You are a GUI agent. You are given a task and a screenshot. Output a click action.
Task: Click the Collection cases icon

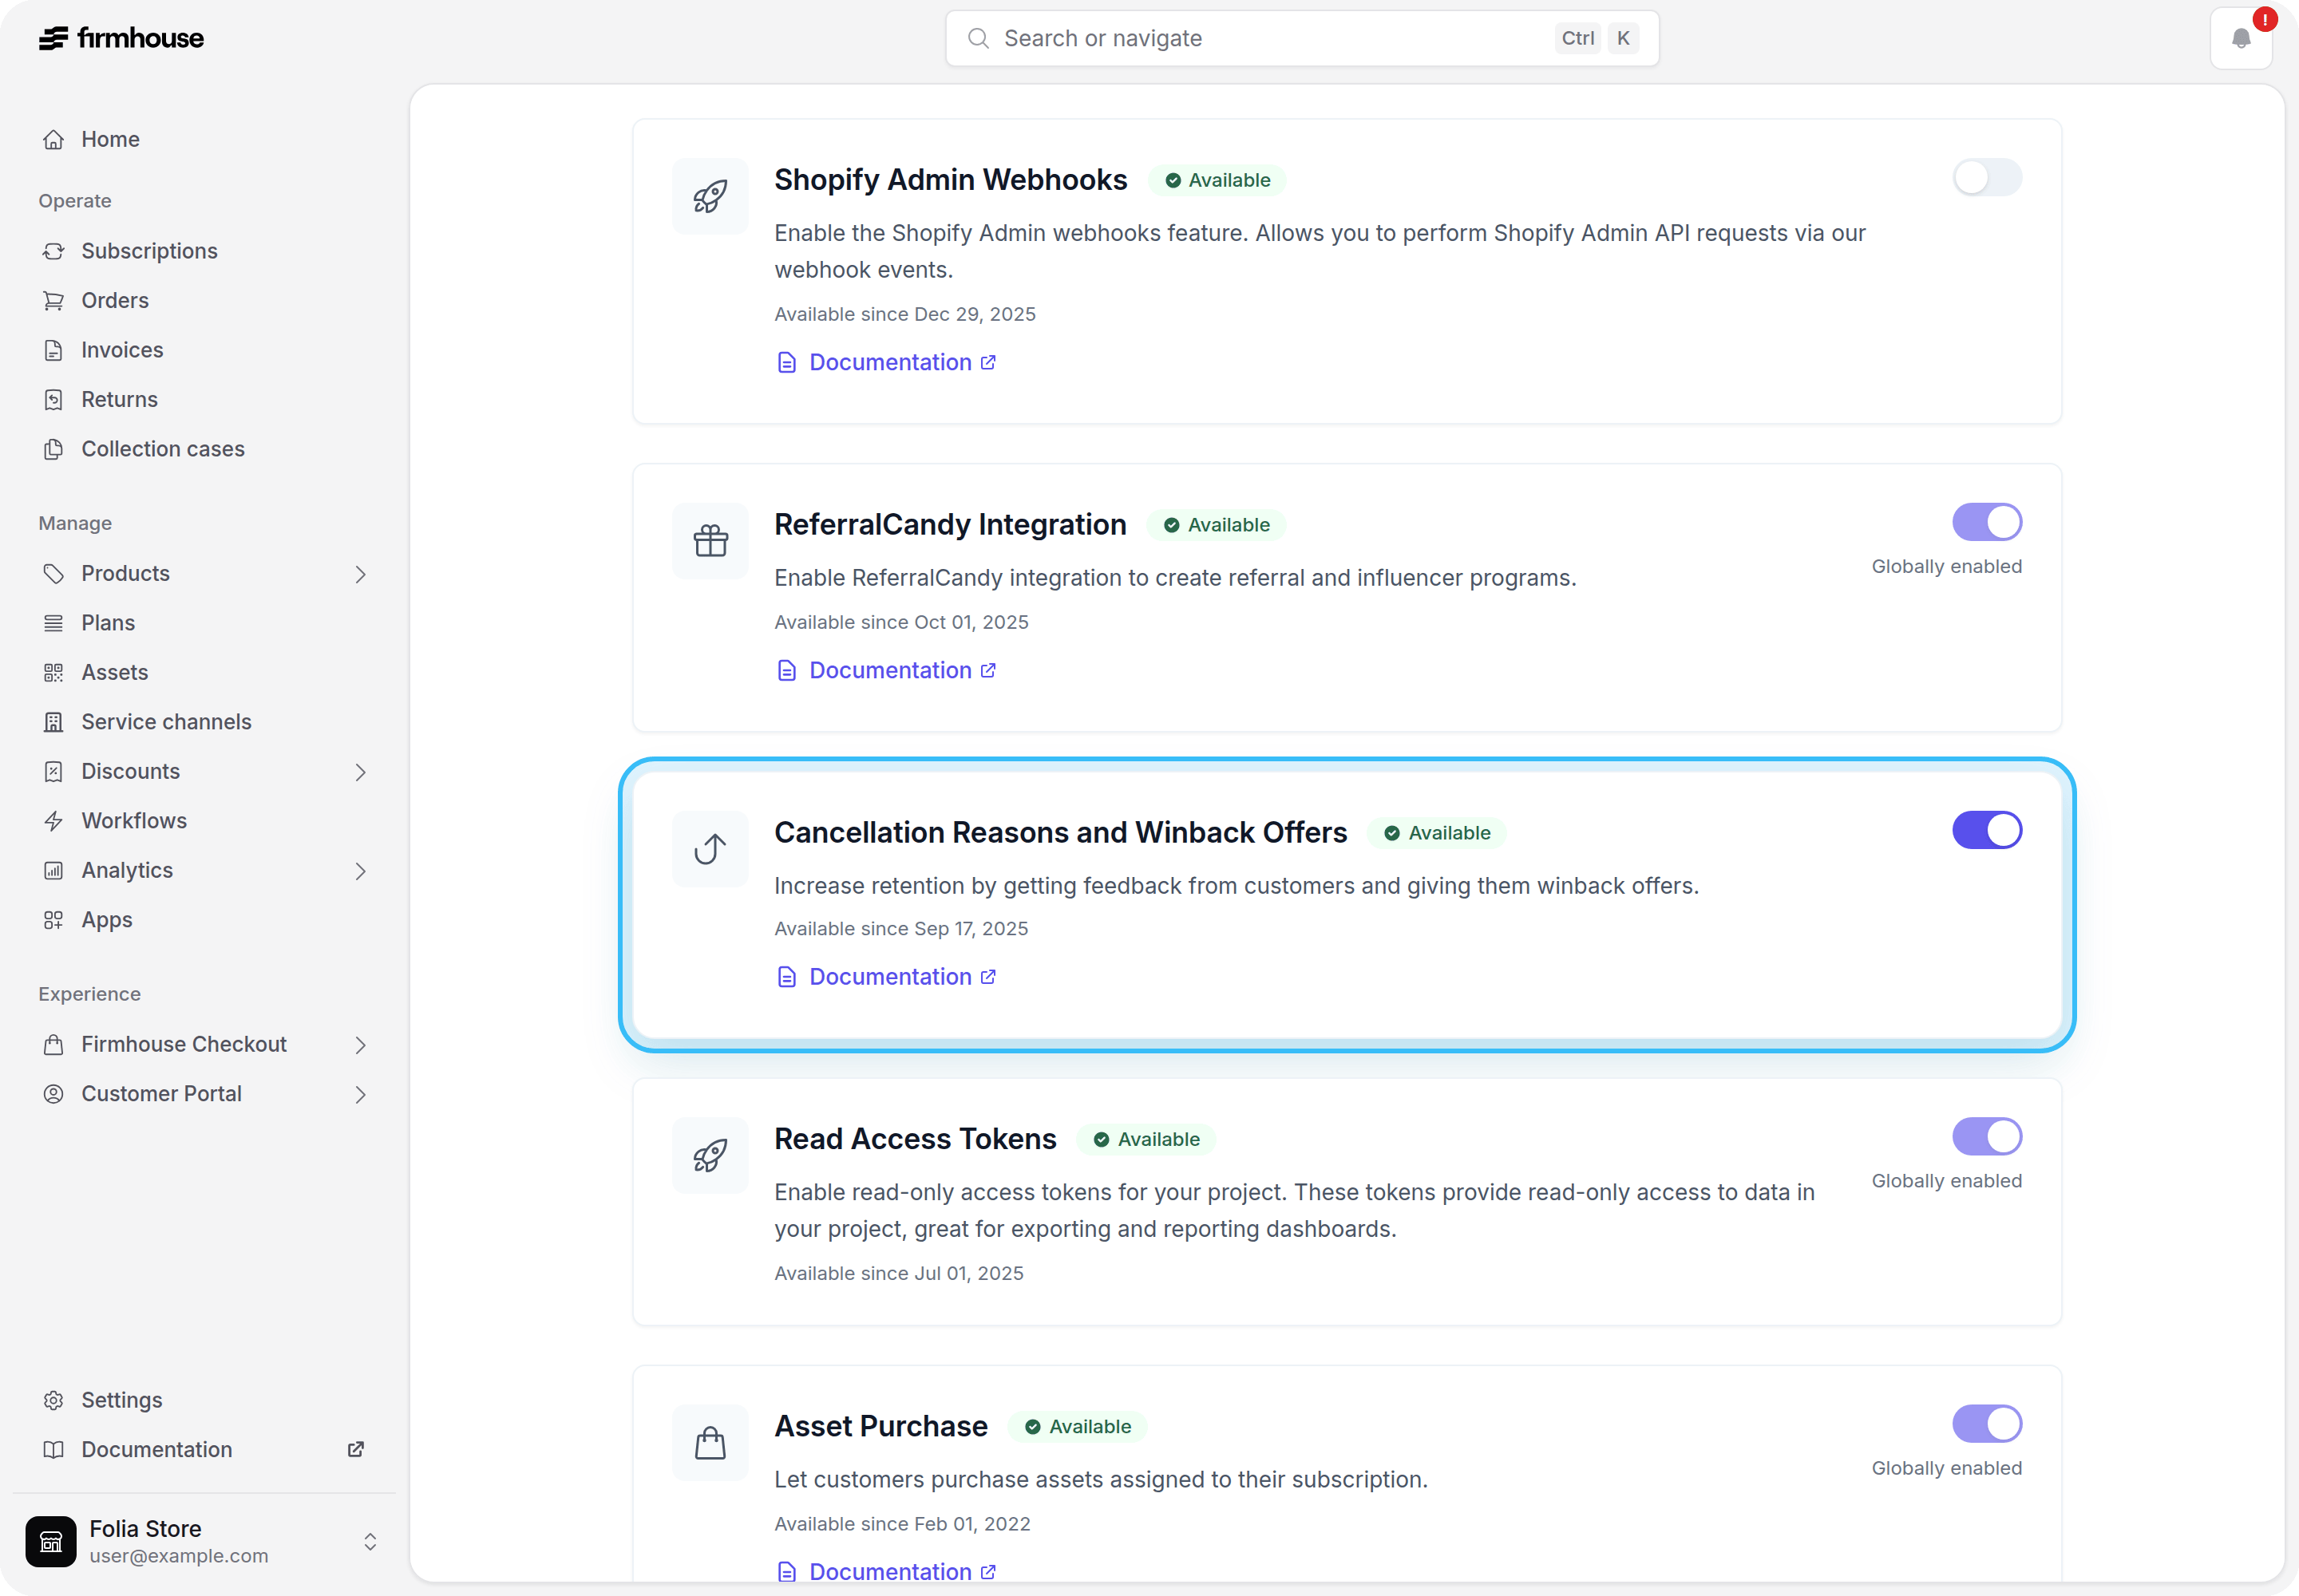pyautogui.click(x=54, y=449)
